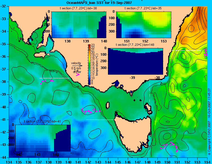This screenshot has height=164, width=212.
Task: Click the 8 value at the color bar bottom
Action: 92,83
